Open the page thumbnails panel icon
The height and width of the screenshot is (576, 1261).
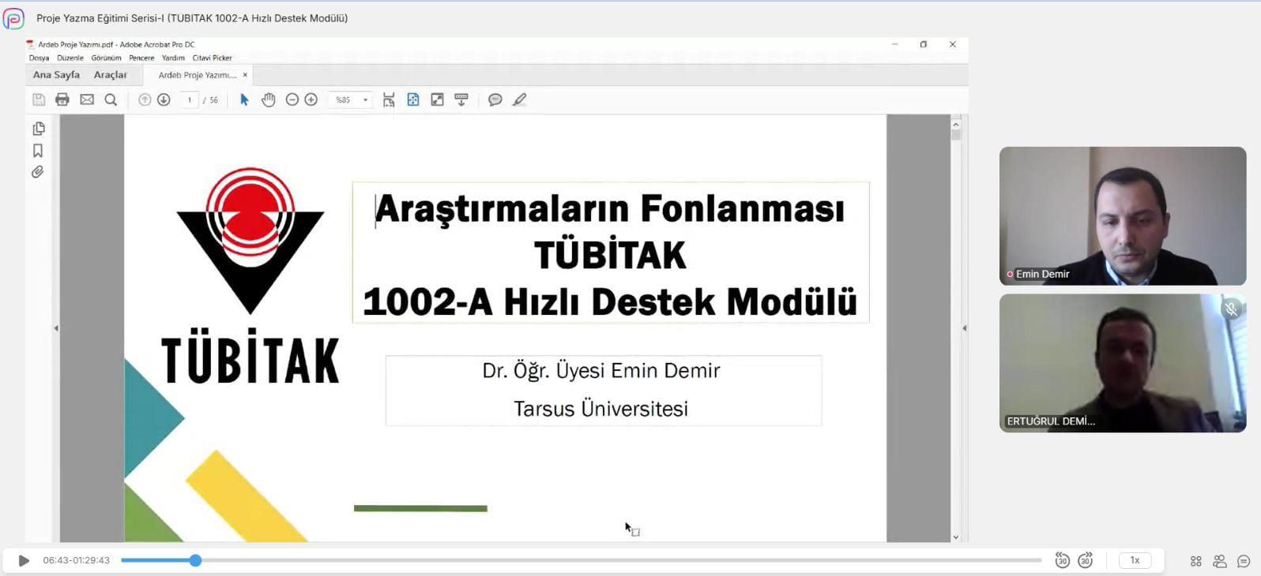(x=38, y=129)
